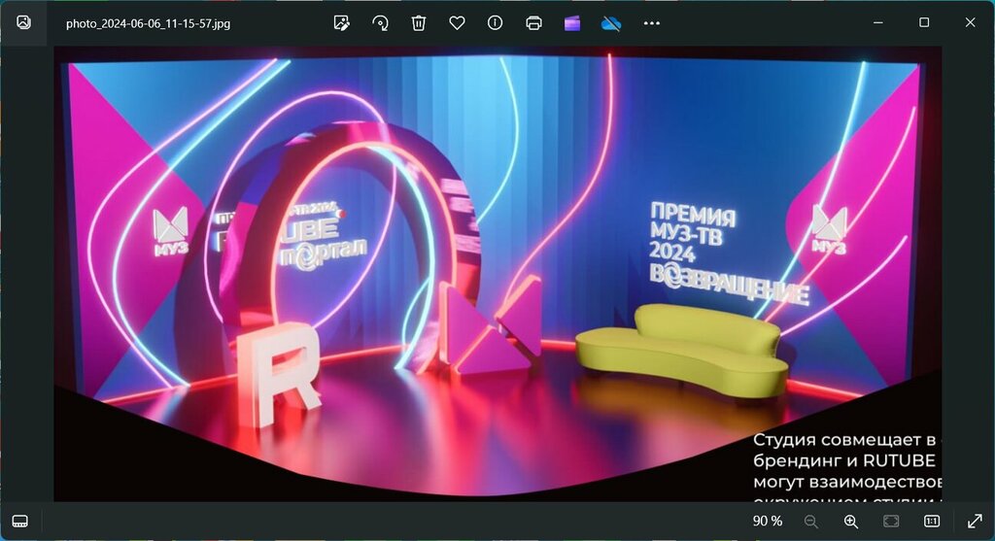995x541 pixels.
Task: Zoom in with the plus magnifier
Action: (x=851, y=522)
